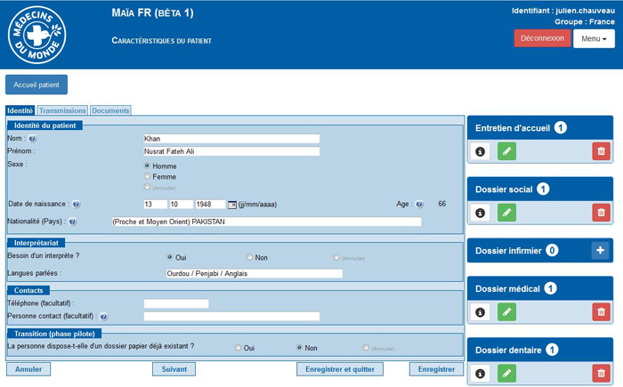
Task: Select Femme radio button for Sexe
Action: click(x=147, y=177)
